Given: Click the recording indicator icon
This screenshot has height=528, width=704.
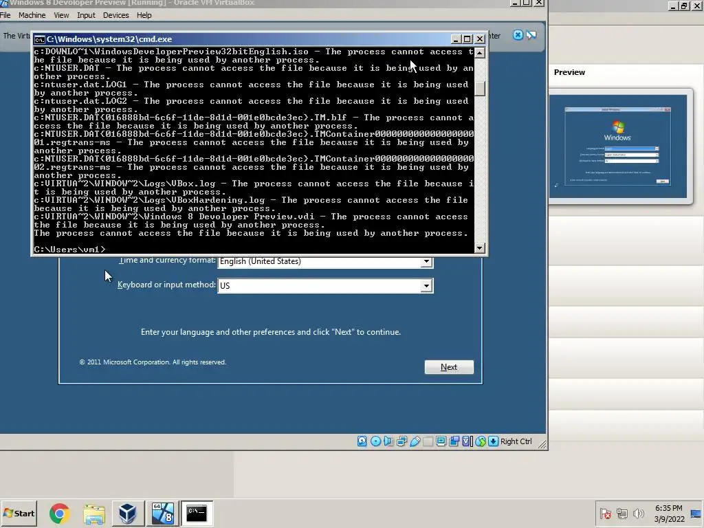Looking at the screenshot, I should pyautogui.click(x=454, y=441).
